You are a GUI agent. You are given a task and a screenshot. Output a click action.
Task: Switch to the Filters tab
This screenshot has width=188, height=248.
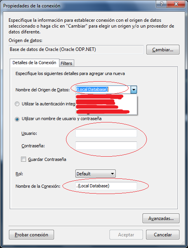(66, 63)
